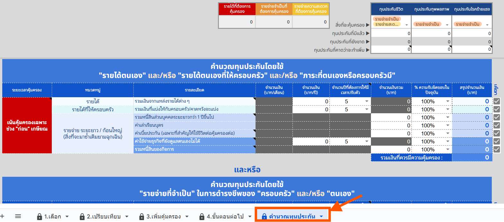Toggle the checkbox for ค่าเล่าเรียนบุตร row
This screenshot has height=222, width=504.
pyautogui.click(x=497, y=125)
